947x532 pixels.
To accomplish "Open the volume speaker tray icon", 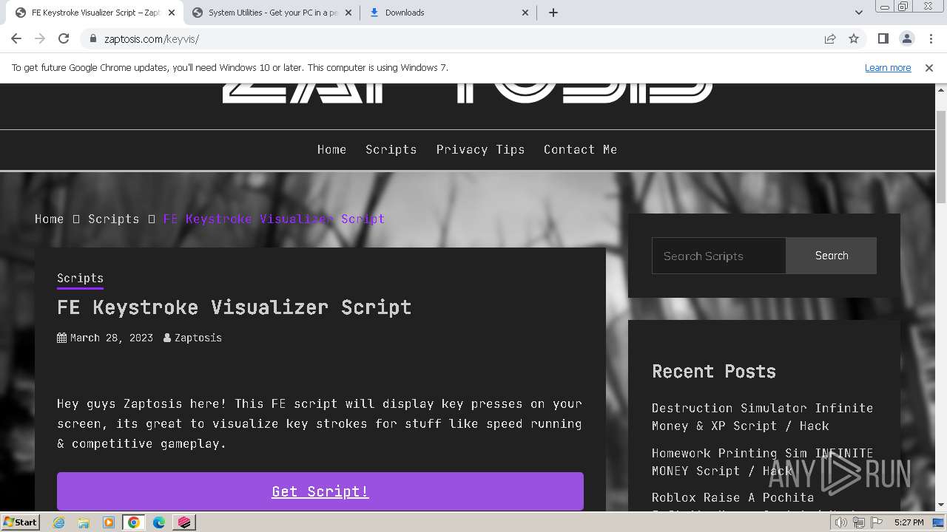I will 841,522.
